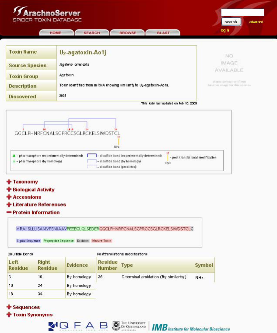
Task: Click the description mentioning U2-agatoxin-Ao1a
Action: (114, 85)
